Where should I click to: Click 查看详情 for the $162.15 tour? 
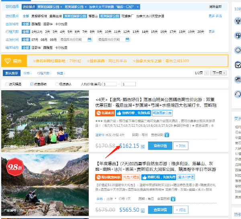coord(160,146)
